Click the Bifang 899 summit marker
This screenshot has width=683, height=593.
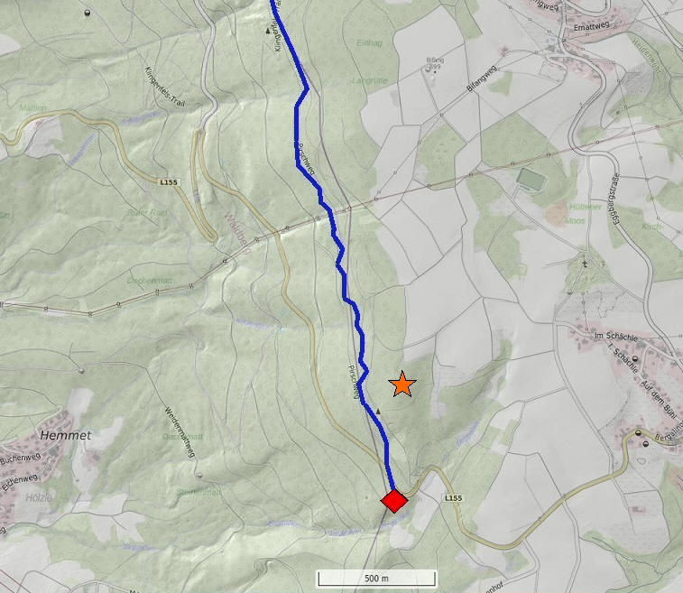point(429,69)
